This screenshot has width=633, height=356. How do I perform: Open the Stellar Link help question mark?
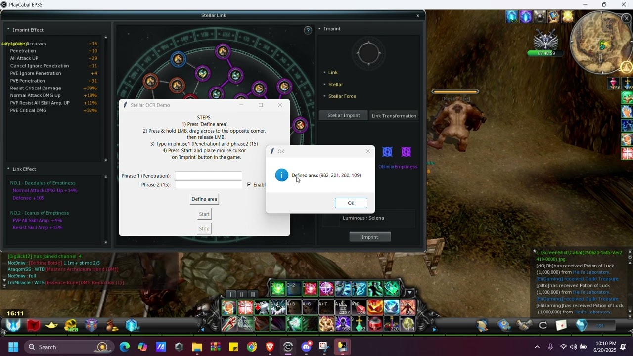(308, 31)
